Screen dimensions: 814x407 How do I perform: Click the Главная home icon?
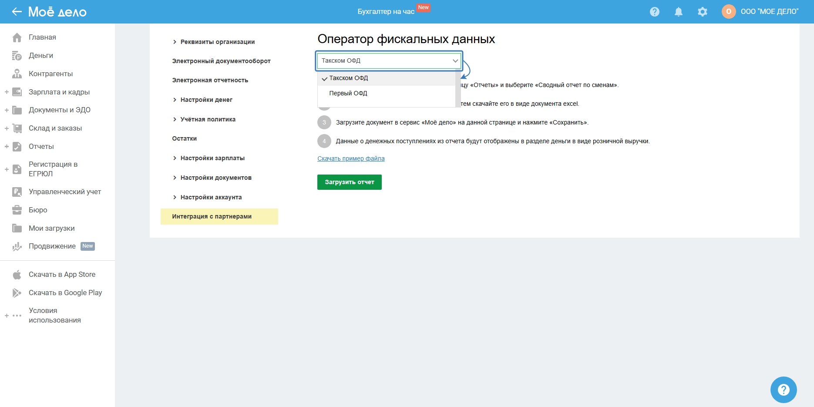[x=17, y=37]
